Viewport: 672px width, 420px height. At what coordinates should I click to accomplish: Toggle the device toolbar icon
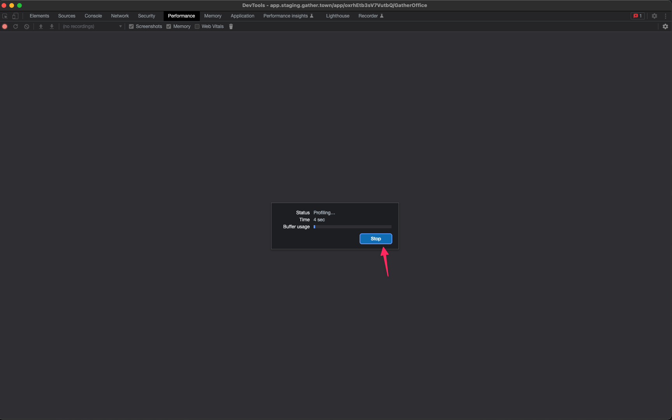pos(15,16)
